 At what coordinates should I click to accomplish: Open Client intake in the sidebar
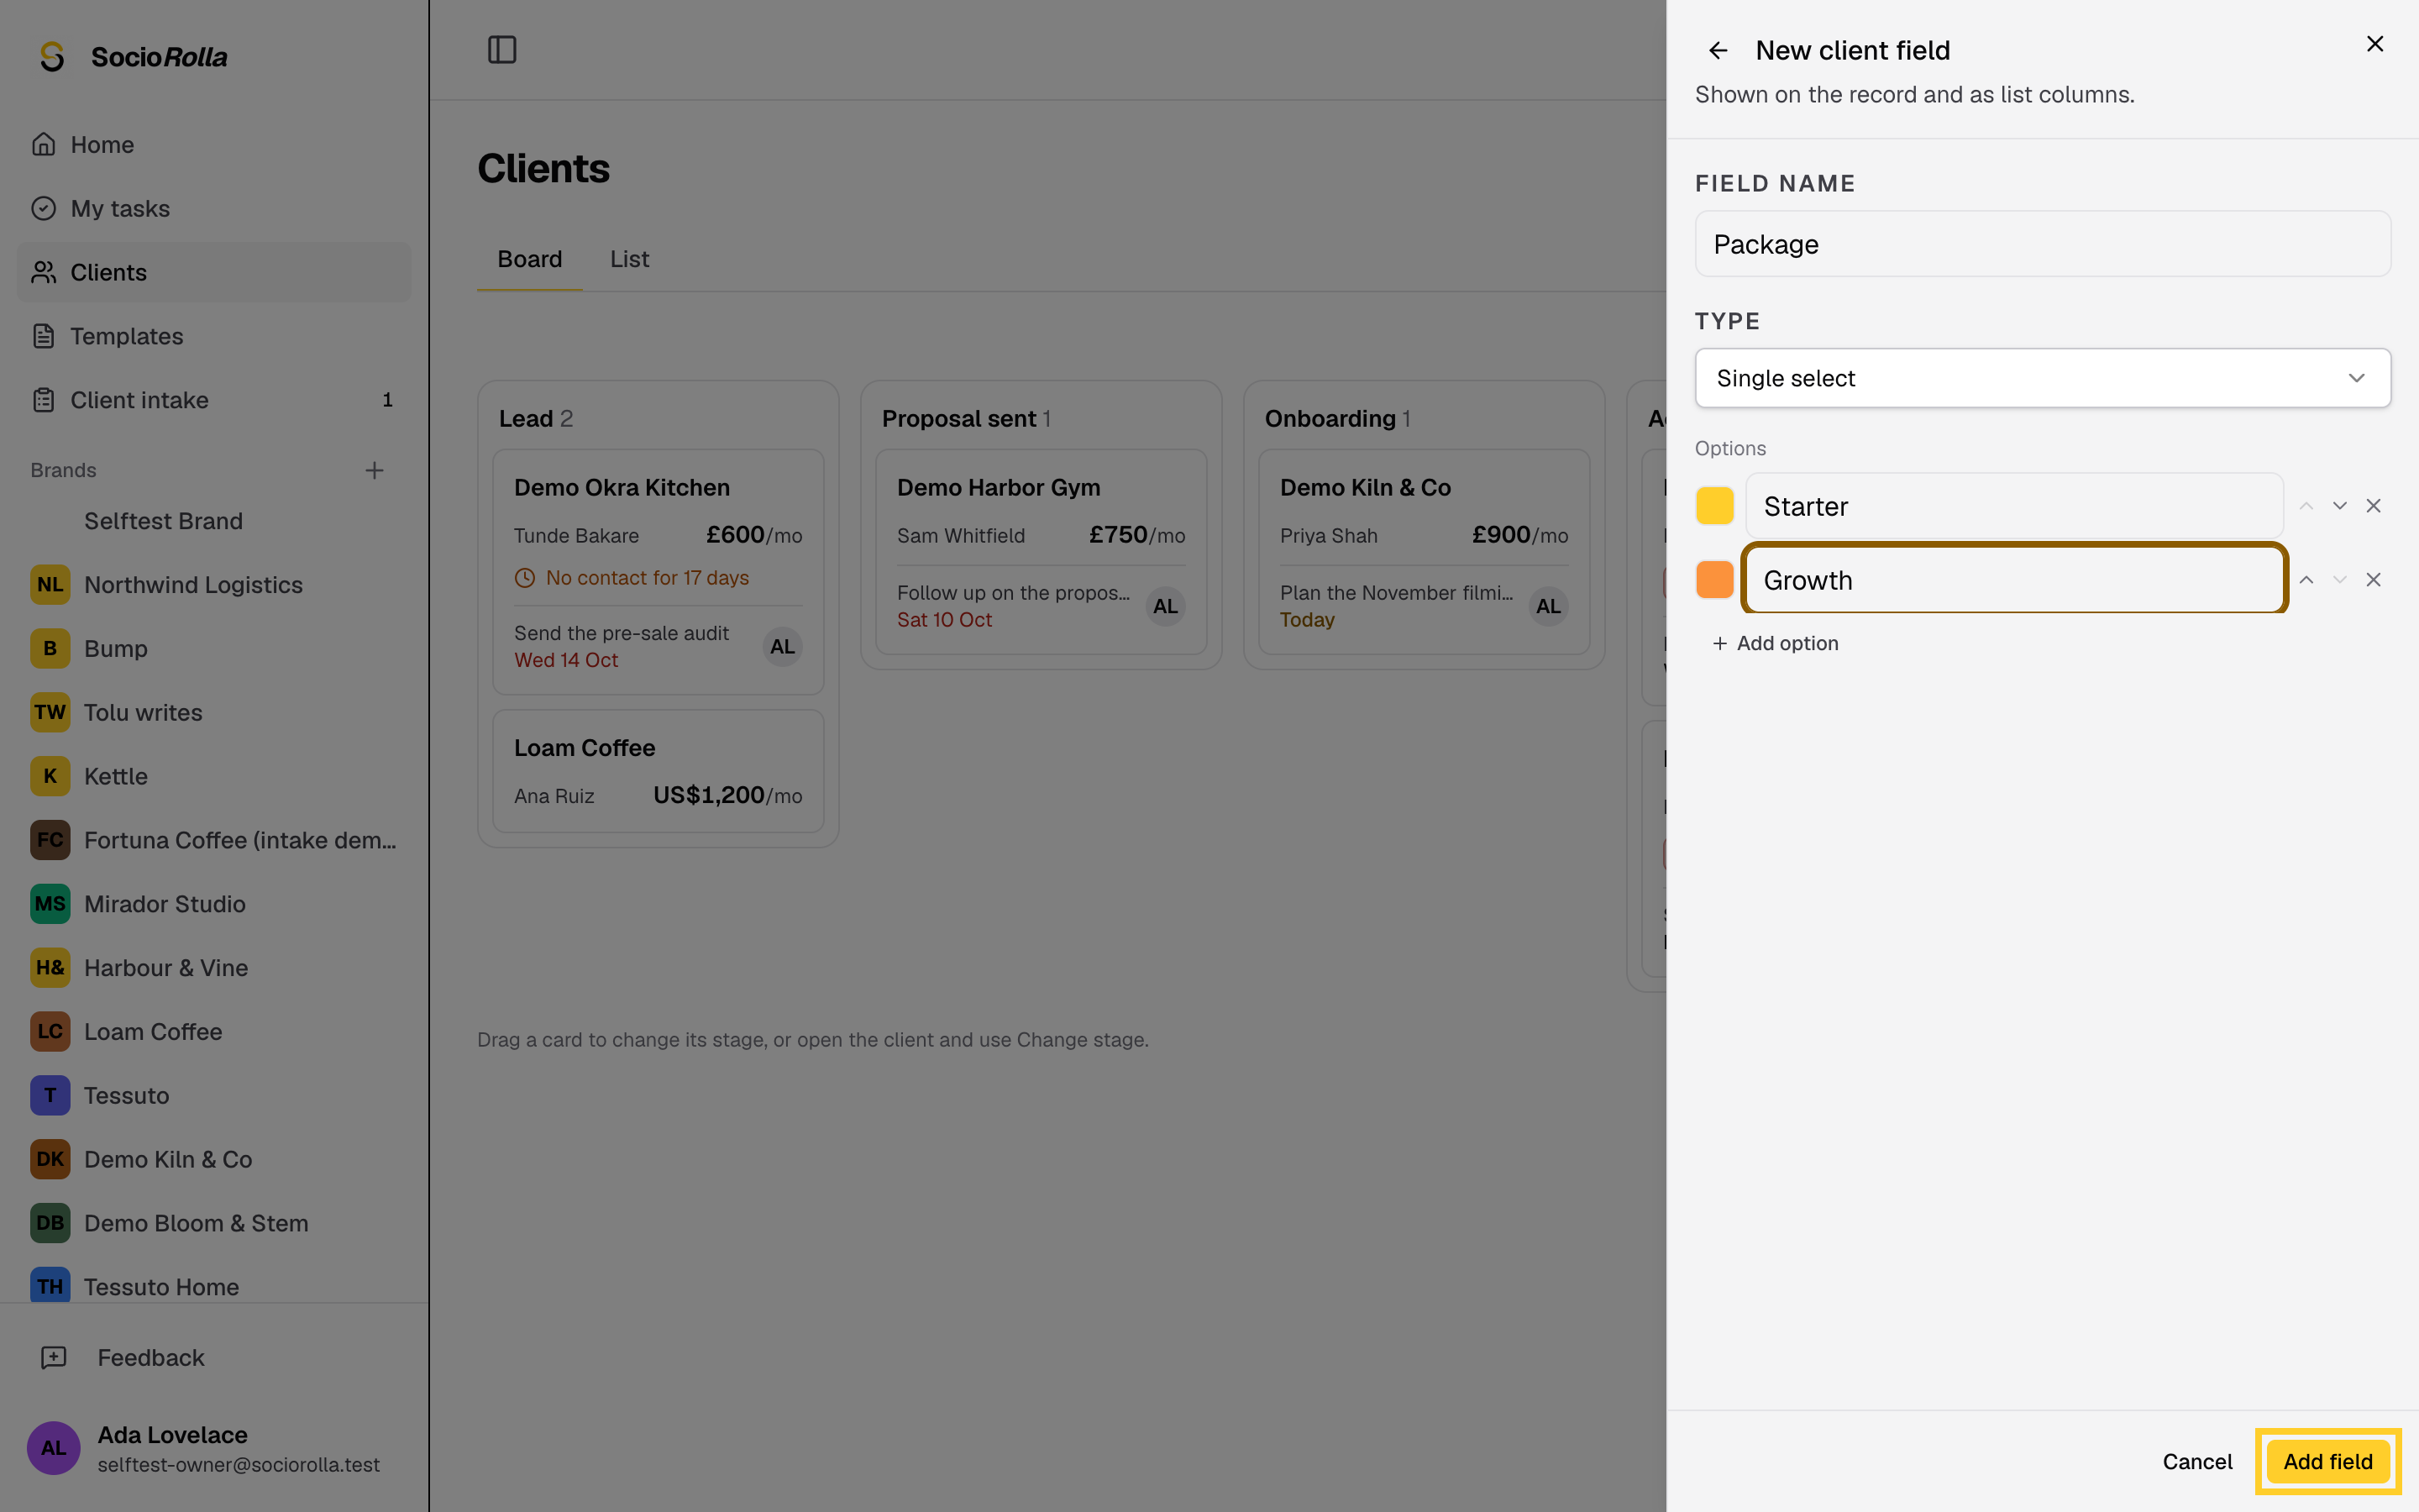click(x=214, y=400)
